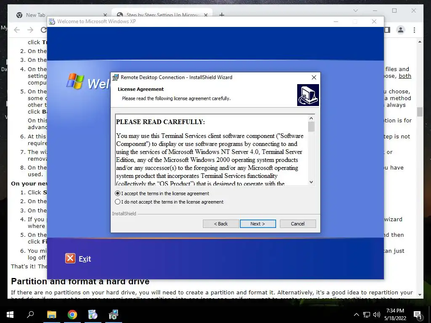Open Chrome profile avatar menu
This screenshot has width=431, height=323.
coord(401,30)
